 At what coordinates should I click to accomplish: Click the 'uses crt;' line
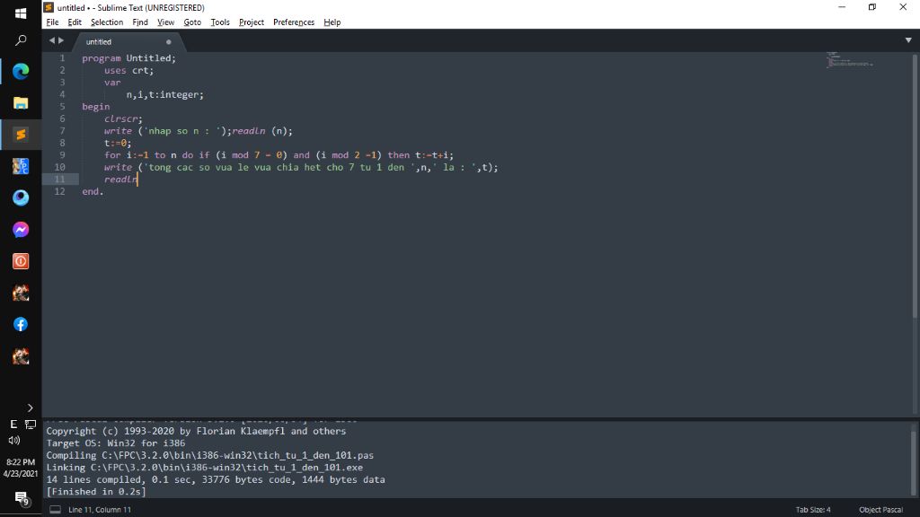click(x=129, y=70)
